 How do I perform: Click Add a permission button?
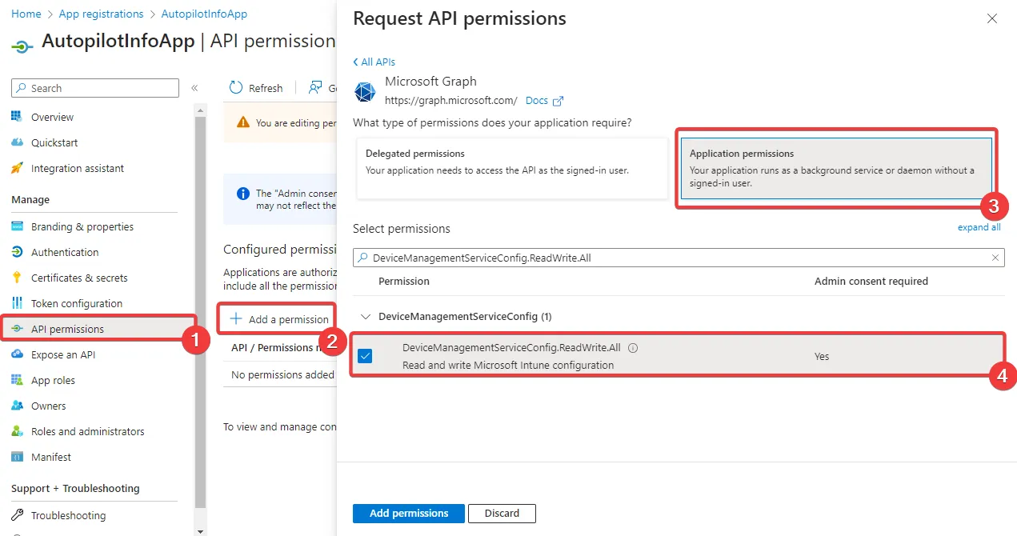click(x=279, y=319)
